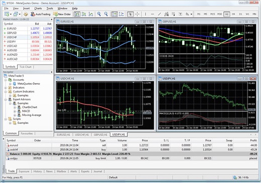This screenshot has width=261, height=183.
Task: Select the USDCHF row in Market Watch
Action: (28, 37)
